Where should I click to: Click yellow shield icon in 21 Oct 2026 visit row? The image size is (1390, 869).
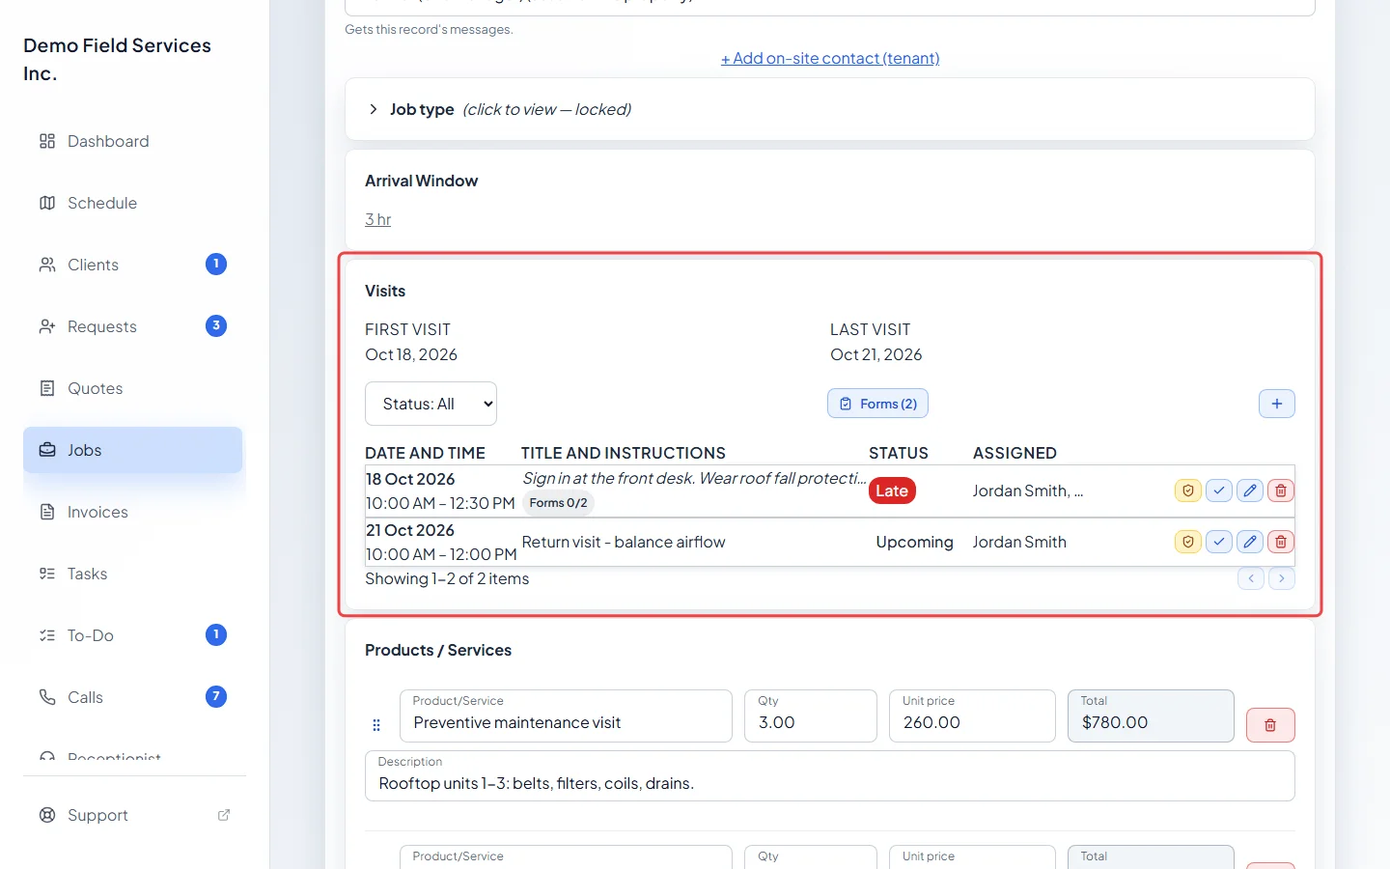tap(1188, 542)
